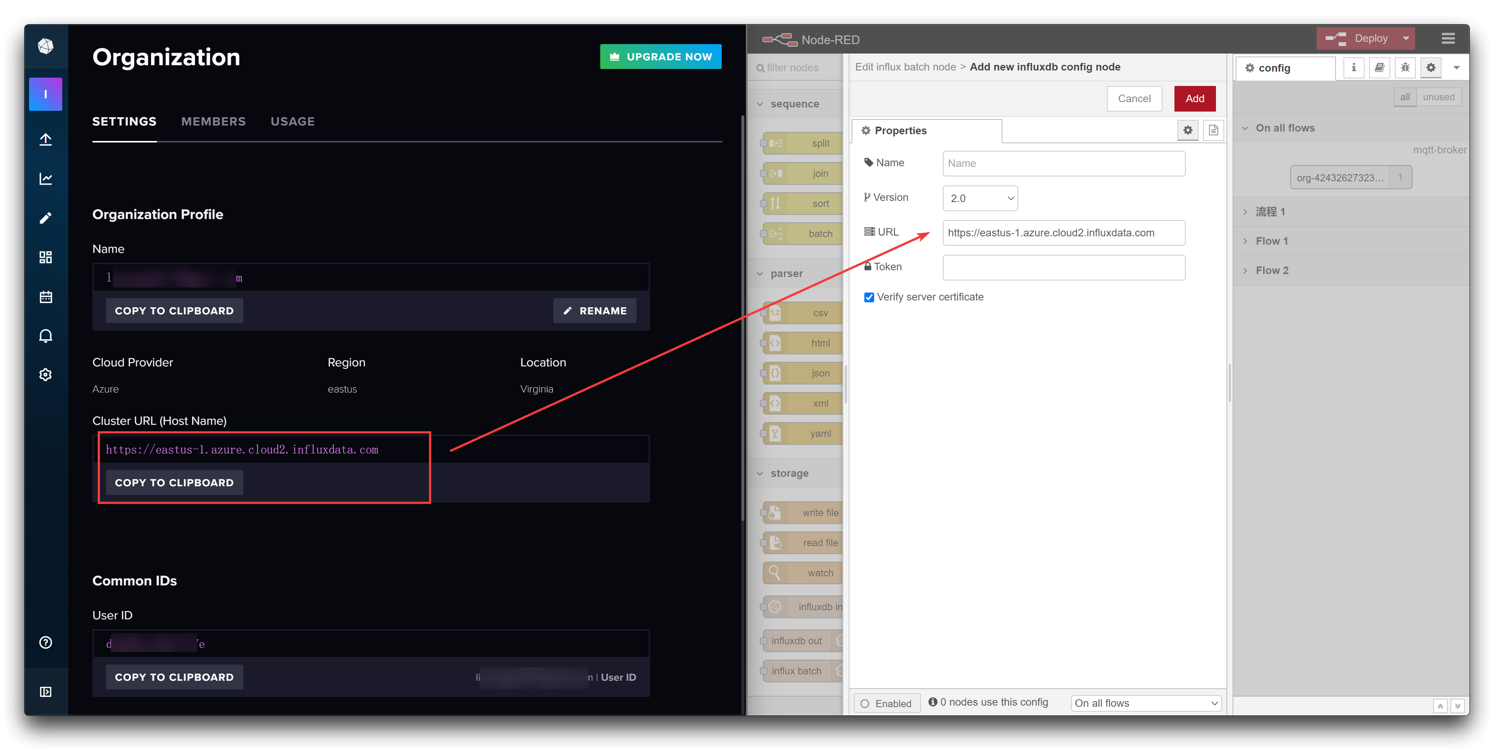Open Notebooks pencil icon in sidebar
This screenshot has width=1494, height=752.
45,218
